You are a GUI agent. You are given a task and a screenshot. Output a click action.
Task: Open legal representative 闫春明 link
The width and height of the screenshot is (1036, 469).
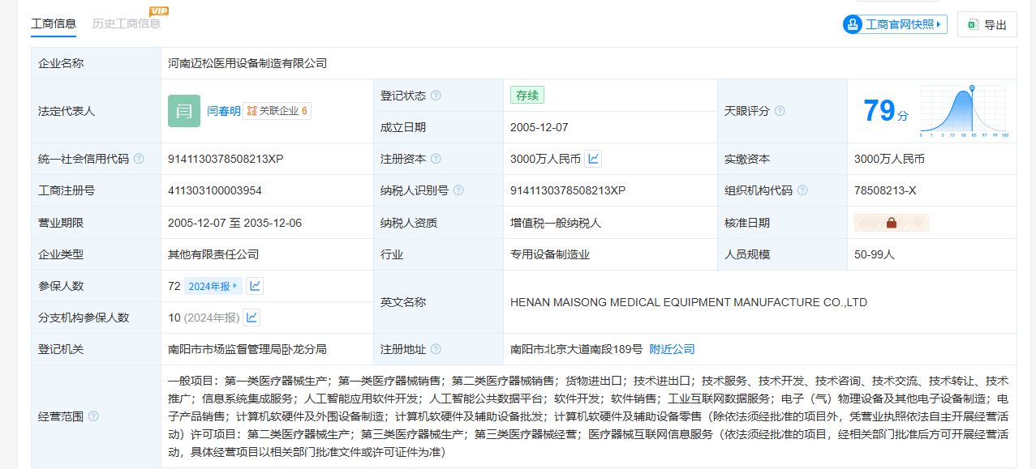click(223, 111)
